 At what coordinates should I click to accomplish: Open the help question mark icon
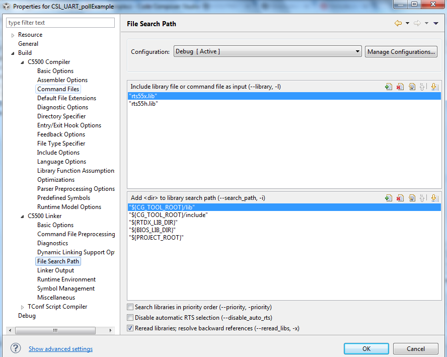pyautogui.click(x=16, y=348)
